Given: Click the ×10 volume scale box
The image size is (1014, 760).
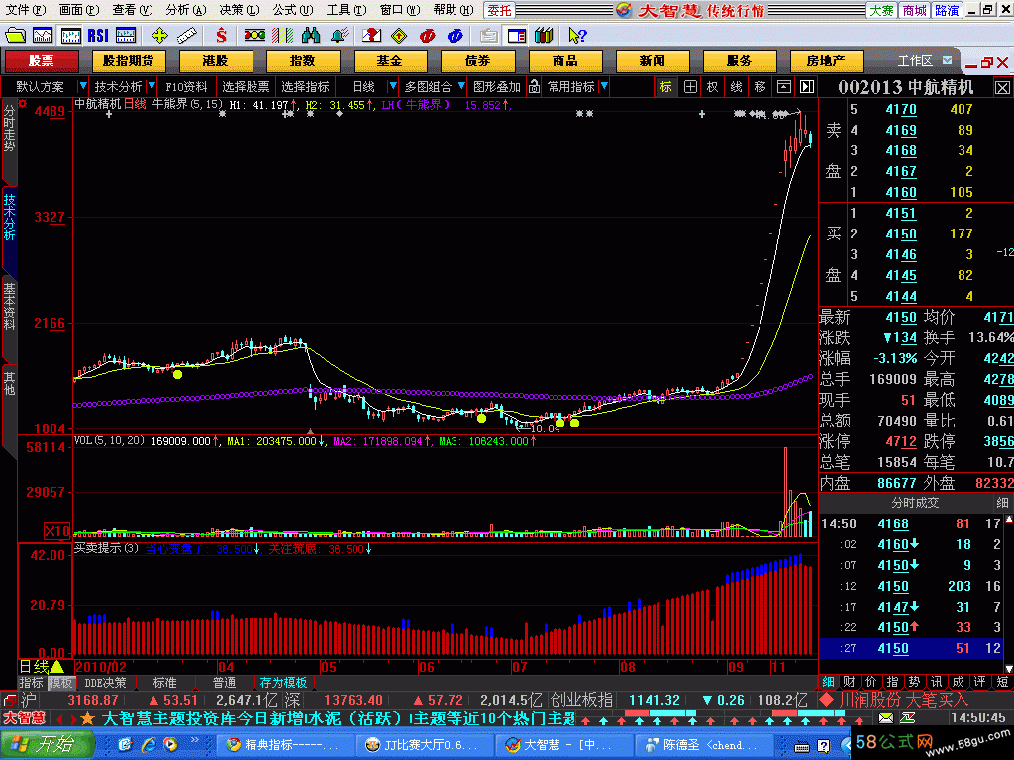Looking at the screenshot, I should point(56,531).
